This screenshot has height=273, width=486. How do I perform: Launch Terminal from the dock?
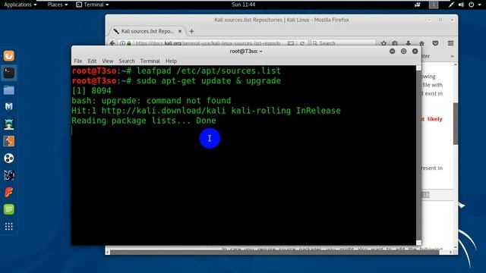click(x=8, y=73)
